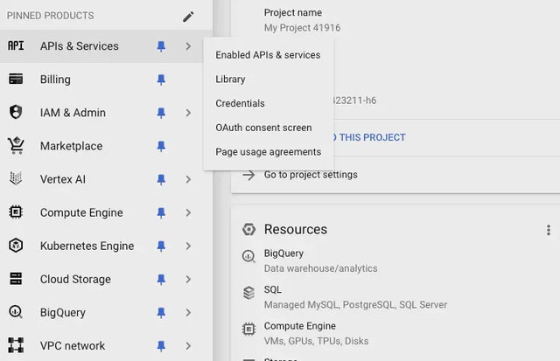
Task: Open OAuth consent screen from submenu
Action: 269,128
